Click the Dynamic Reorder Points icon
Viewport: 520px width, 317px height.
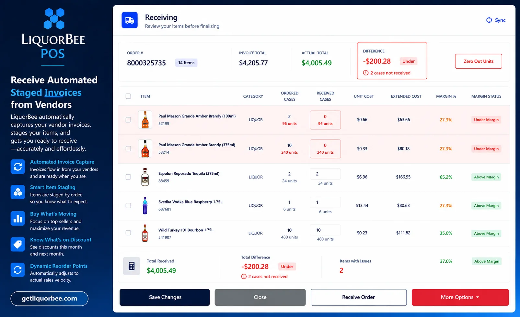click(x=18, y=269)
